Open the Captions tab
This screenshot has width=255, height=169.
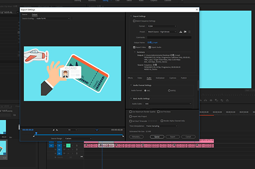(x=173, y=78)
